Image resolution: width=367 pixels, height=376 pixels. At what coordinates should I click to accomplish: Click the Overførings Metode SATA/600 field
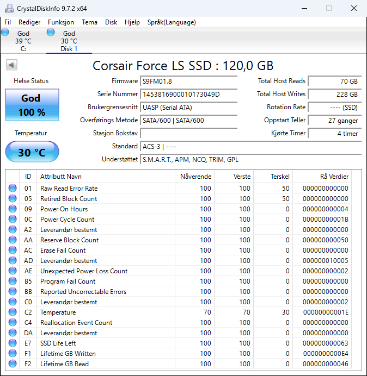(188, 121)
